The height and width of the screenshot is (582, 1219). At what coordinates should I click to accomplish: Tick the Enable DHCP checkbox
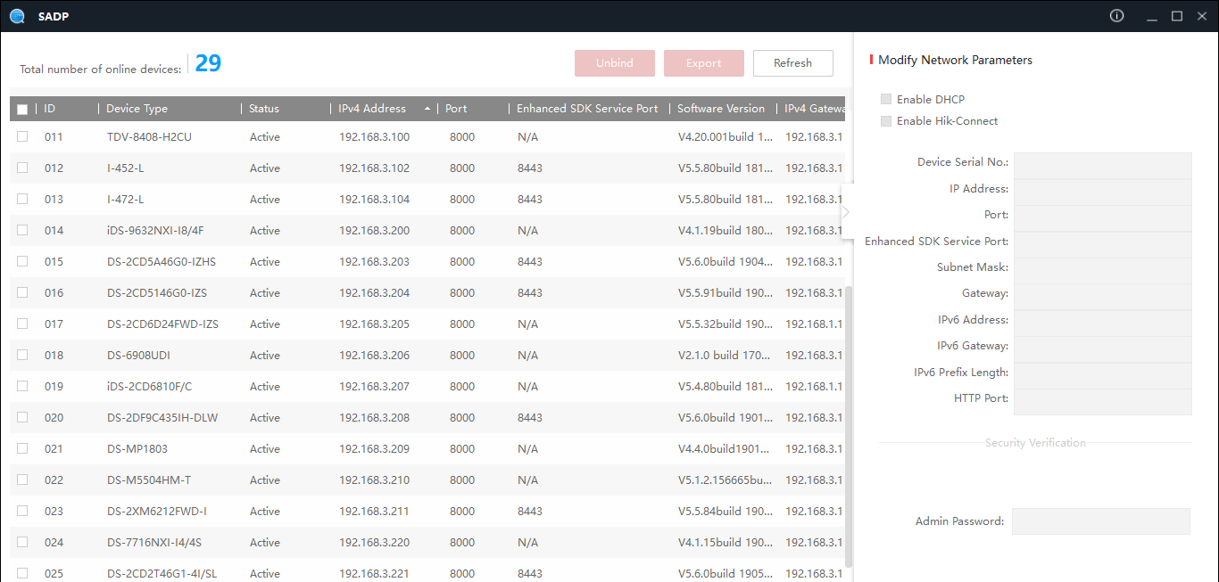pyautogui.click(x=886, y=100)
